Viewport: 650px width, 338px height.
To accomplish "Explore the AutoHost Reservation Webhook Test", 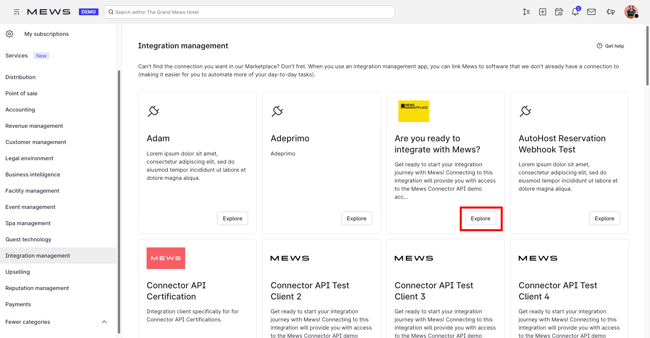I will 605,218.
